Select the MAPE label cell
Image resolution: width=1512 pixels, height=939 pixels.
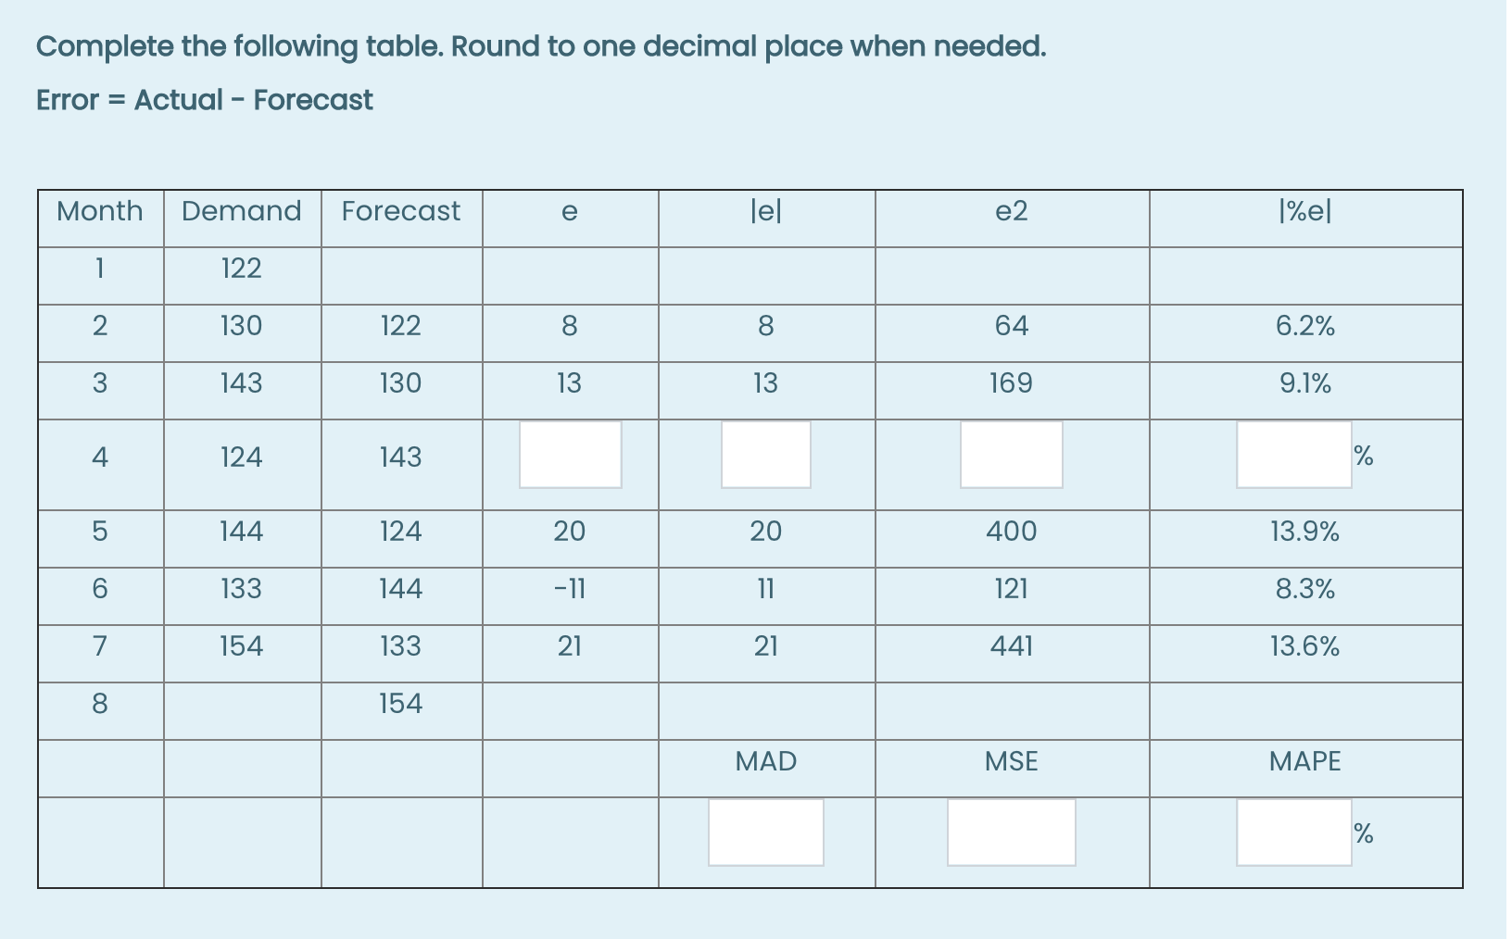pyautogui.click(x=1305, y=761)
